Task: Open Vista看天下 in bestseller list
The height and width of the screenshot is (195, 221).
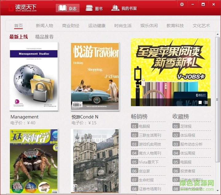Action: 149,162
